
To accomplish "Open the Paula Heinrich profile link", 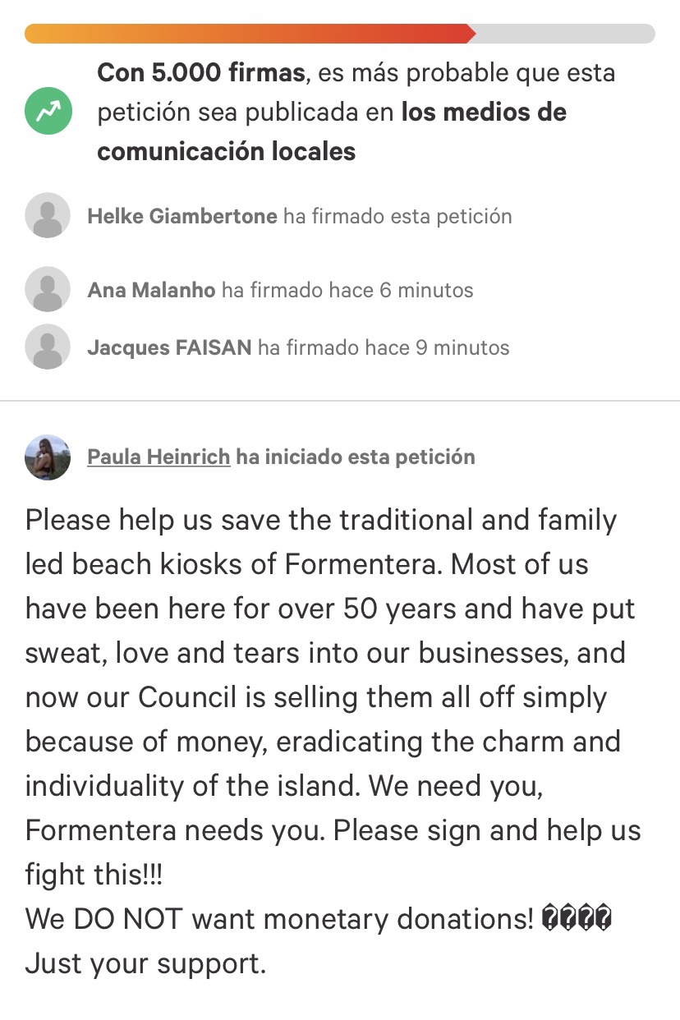I will point(159,457).
